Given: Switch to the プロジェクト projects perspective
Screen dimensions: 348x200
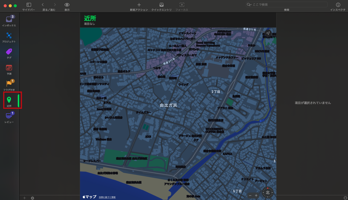Looking at the screenshot, I should pyautogui.click(x=9, y=38).
